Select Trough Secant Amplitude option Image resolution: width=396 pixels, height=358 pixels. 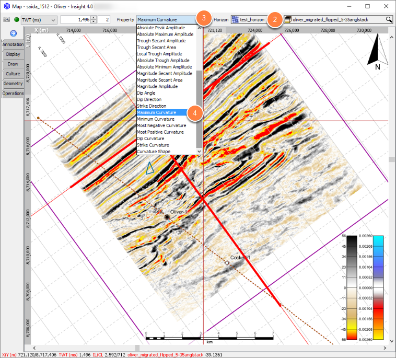pyautogui.click(x=166, y=41)
